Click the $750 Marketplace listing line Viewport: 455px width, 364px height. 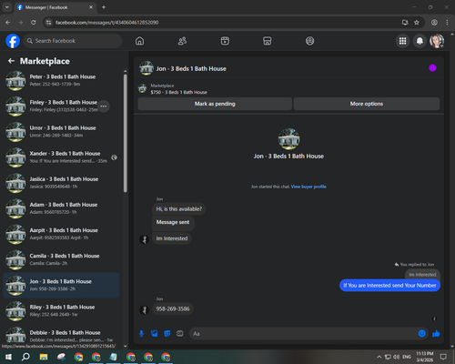click(178, 92)
